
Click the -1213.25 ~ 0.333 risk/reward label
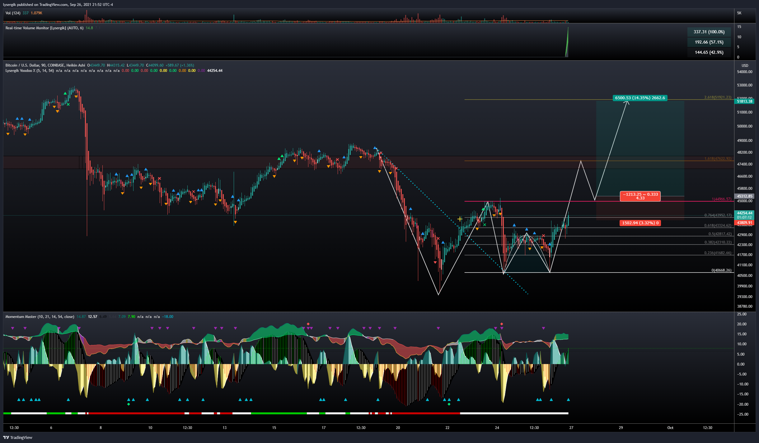click(640, 196)
